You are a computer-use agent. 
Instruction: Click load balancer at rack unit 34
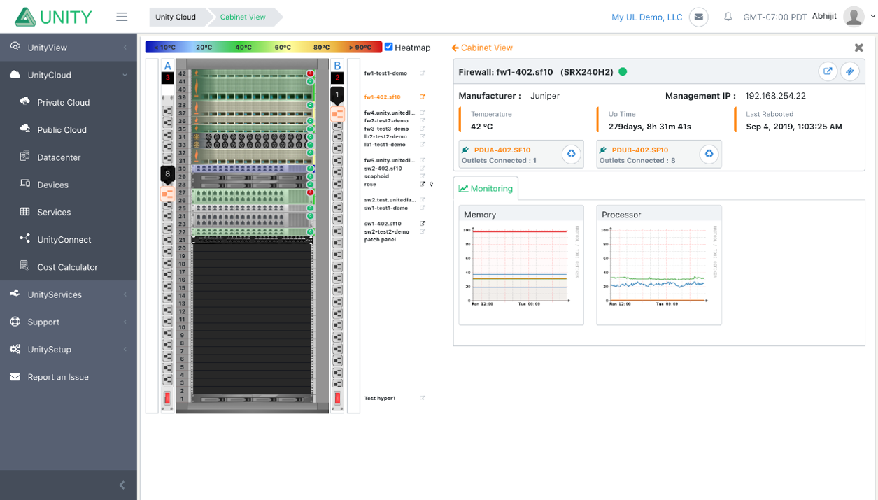252,137
